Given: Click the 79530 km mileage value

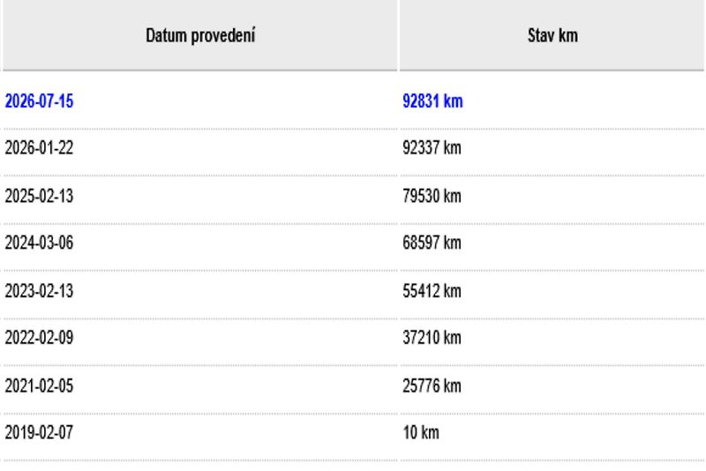Looking at the screenshot, I should [x=432, y=196].
